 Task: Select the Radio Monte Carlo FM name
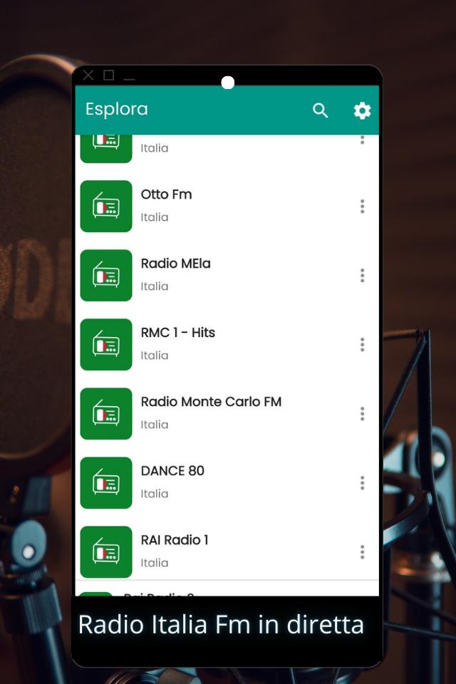(211, 402)
